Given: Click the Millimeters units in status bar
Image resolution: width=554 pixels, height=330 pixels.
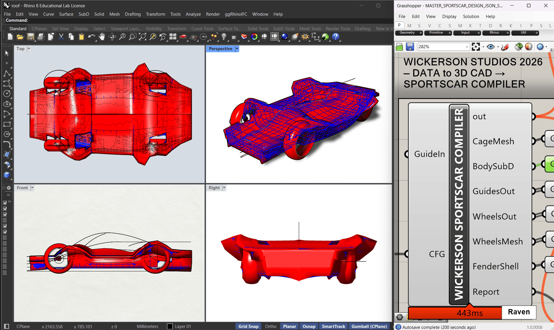Looking at the screenshot, I should [x=147, y=326].
